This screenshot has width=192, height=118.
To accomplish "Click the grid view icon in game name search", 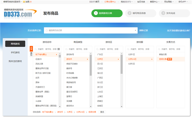I will 59,49.
